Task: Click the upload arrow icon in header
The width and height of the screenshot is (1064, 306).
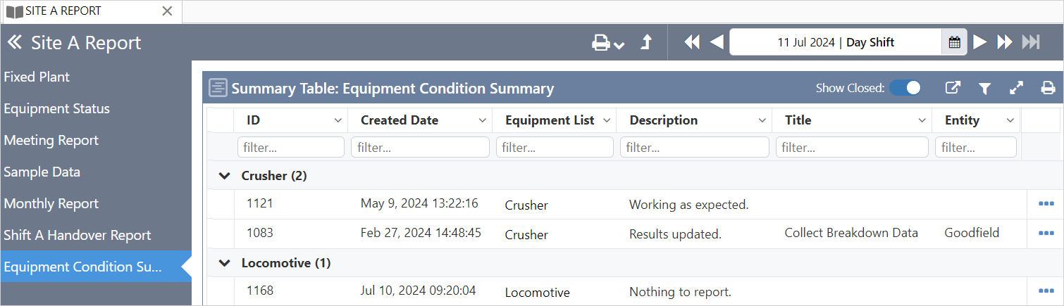Action: point(645,43)
